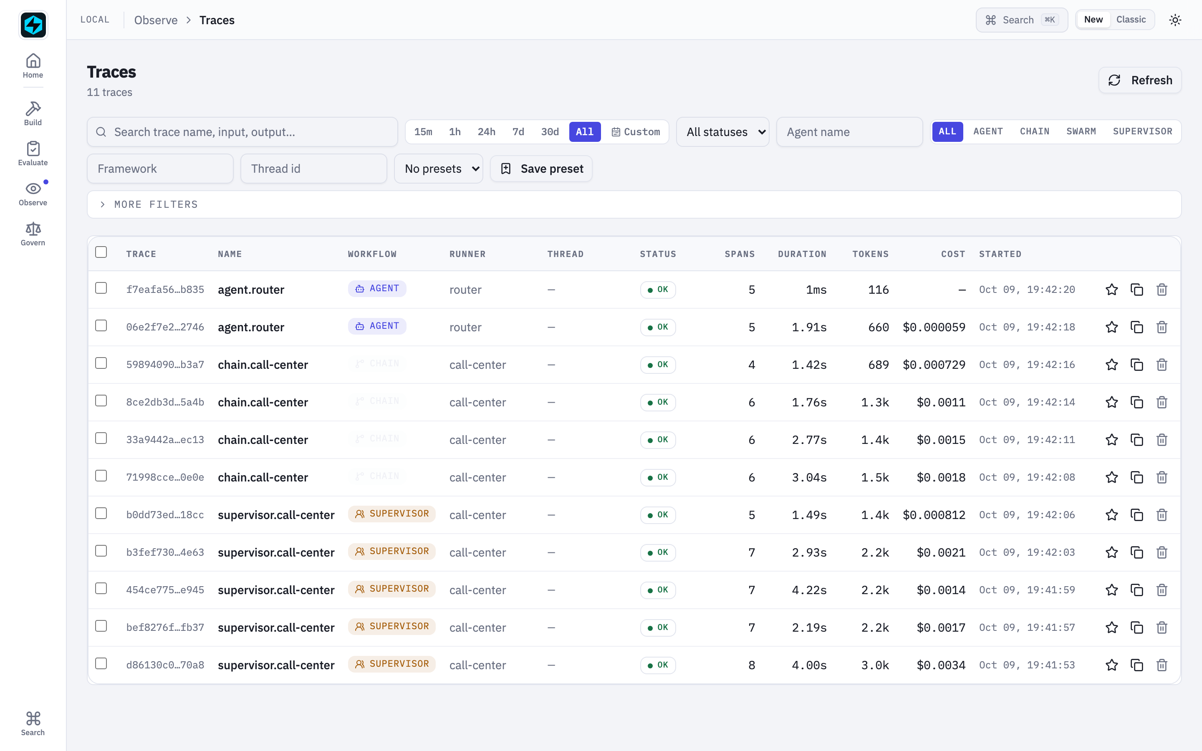This screenshot has width=1202, height=751.
Task: Open the No presets dropdown
Action: point(439,169)
